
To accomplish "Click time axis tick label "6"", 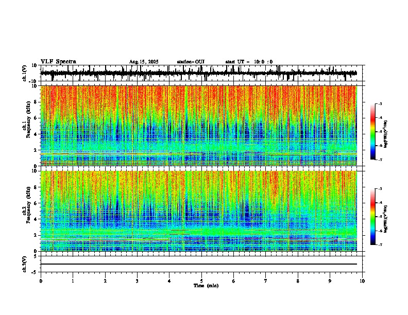I will point(234,281).
